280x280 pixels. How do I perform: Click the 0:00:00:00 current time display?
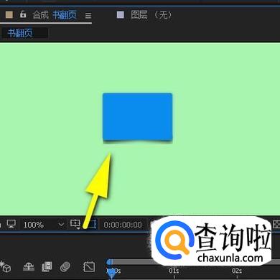(123, 225)
